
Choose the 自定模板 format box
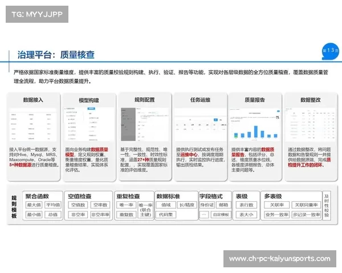221,214
